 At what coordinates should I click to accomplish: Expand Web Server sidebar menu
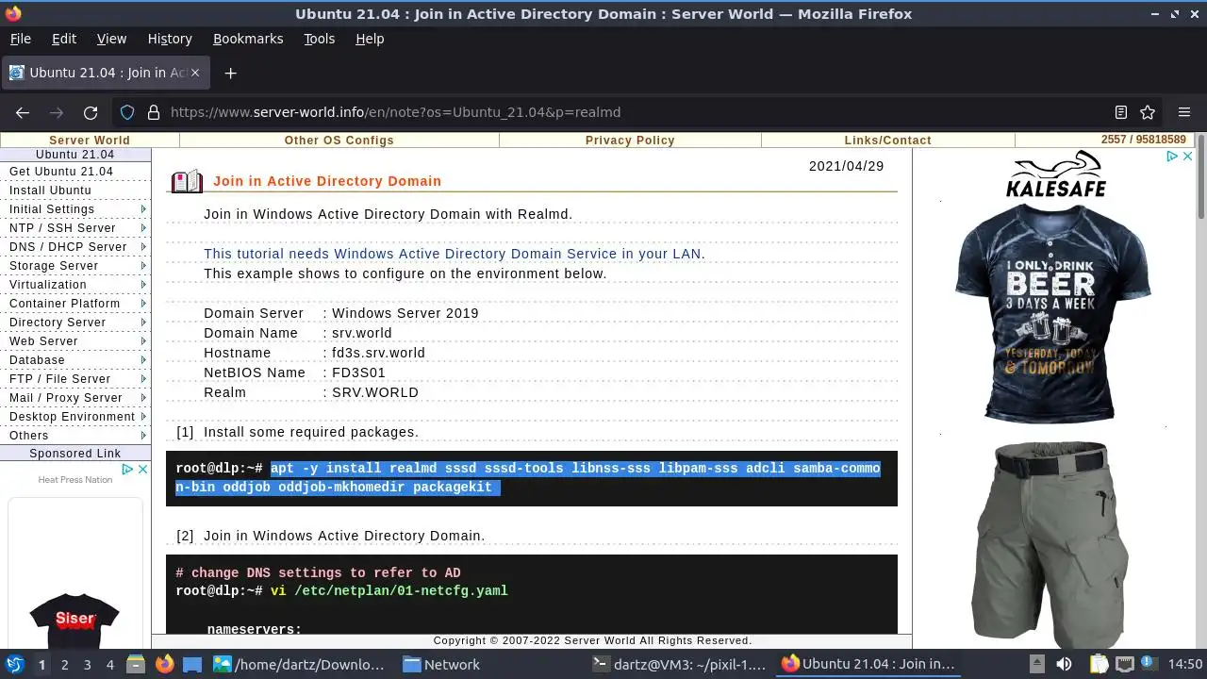click(x=75, y=341)
